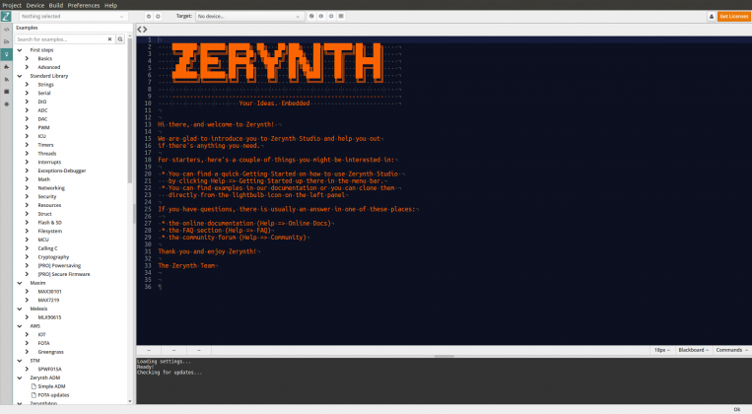Clear the examples search with X icon
The width and height of the screenshot is (752, 414).
(x=109, y=39)
